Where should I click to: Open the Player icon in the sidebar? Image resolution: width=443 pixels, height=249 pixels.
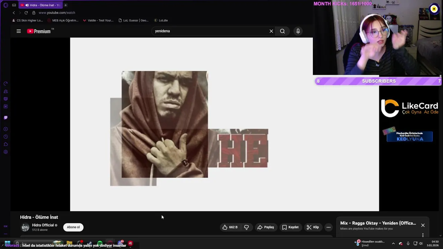[x=6, y=129]
